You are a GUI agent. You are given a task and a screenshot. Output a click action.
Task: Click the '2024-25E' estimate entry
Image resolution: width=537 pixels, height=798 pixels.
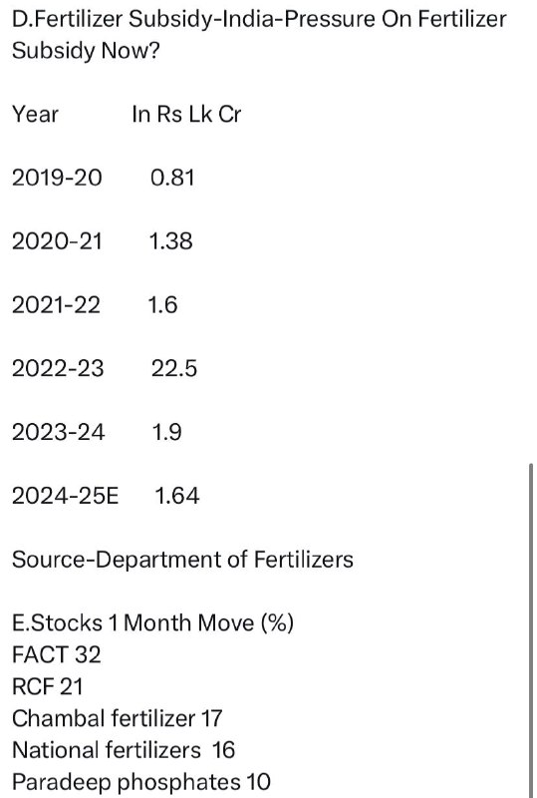pos(65,496)
